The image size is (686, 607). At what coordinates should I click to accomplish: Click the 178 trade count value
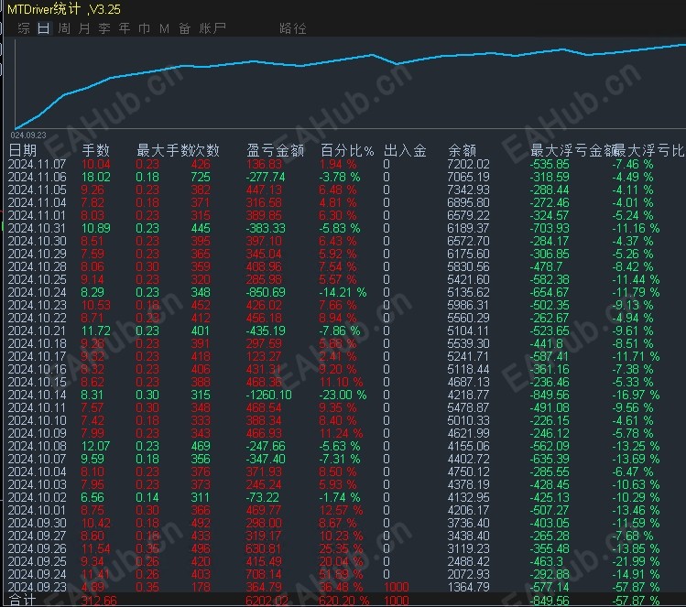pos(201,587)
